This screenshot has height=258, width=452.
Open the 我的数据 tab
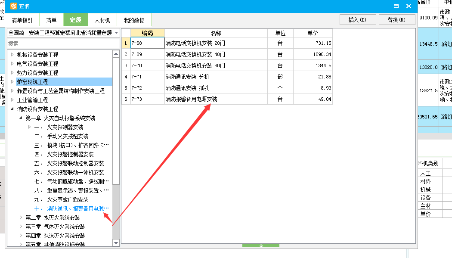click(134, 20)
